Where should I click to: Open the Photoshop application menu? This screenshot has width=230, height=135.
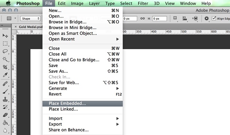click(28, 3)
